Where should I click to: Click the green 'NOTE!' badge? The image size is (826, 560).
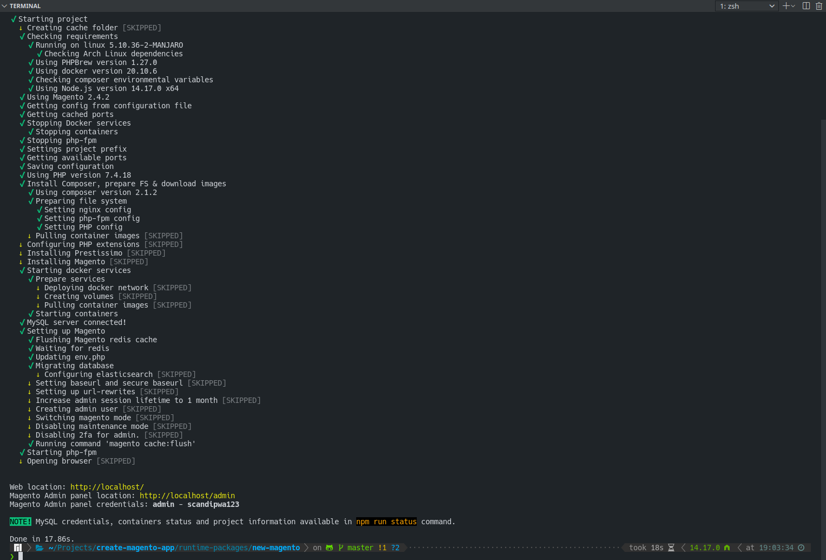point(21,522)
